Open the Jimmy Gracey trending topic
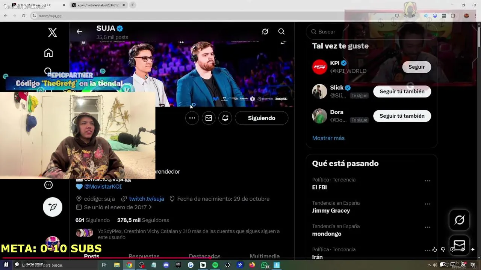The width and height of the screenshot is (481, 270). (x=331, y=210)
